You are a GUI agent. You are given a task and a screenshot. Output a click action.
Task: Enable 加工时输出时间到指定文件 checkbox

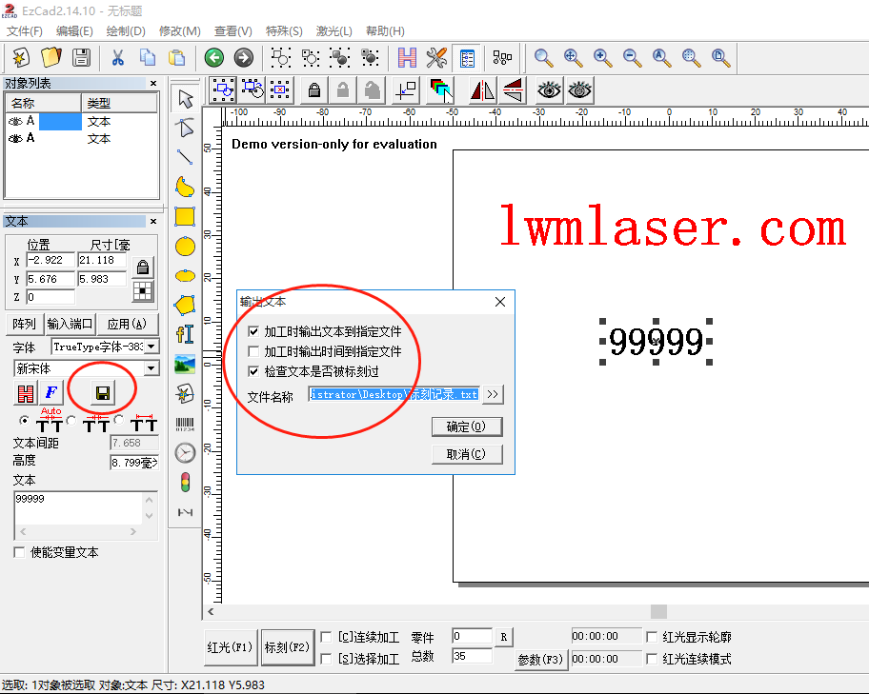(x=253, y=351)
